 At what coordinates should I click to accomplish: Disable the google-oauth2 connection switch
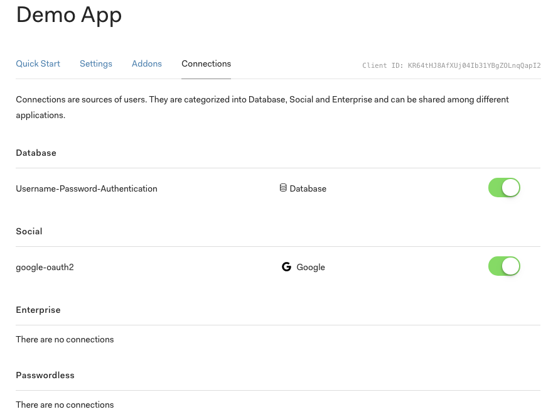[504, 266]
